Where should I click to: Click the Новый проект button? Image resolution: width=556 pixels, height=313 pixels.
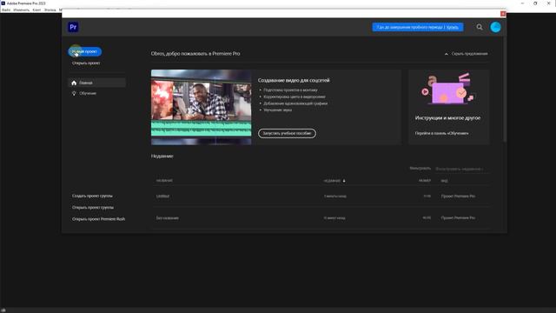coord(85,52)
